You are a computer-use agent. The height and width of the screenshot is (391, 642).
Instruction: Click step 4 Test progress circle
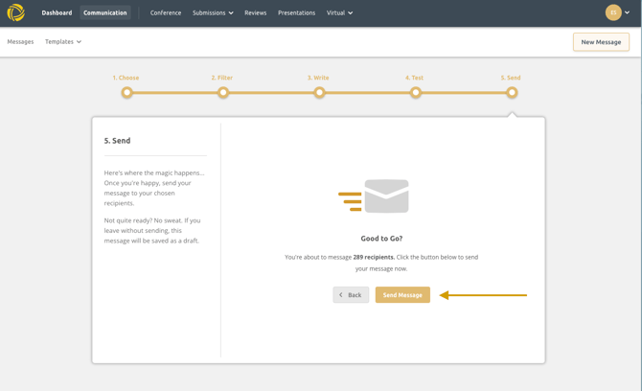(x=416, y=93)
